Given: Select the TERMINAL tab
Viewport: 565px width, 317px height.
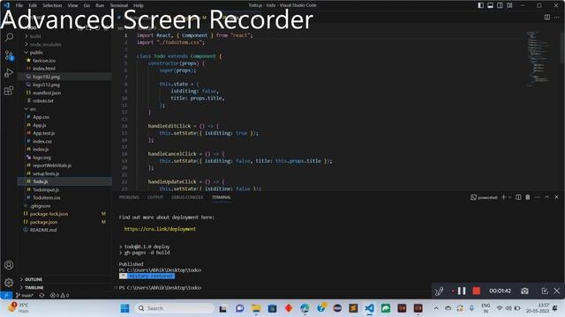Looking at the screenshot, I should coord(222,197).
